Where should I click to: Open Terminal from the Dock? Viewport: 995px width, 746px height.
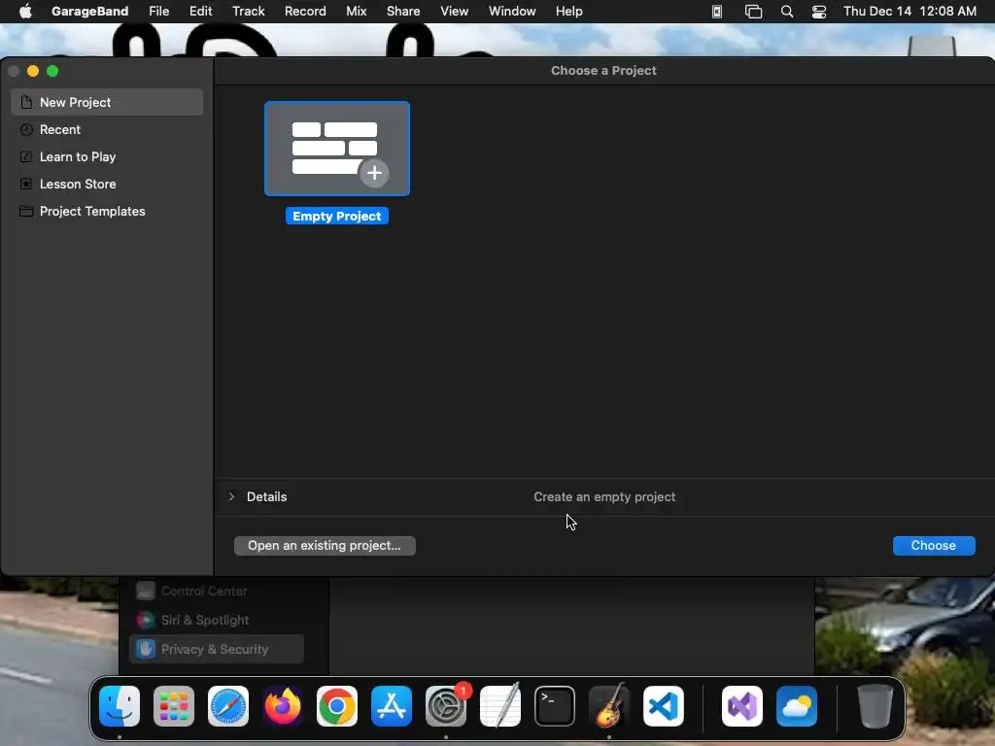[x=555, y=706]
